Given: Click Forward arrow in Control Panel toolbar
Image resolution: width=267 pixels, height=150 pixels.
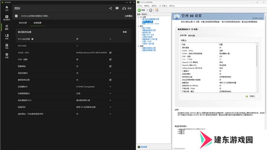Looking at the screenshot, I should click(x=150, y=10).
